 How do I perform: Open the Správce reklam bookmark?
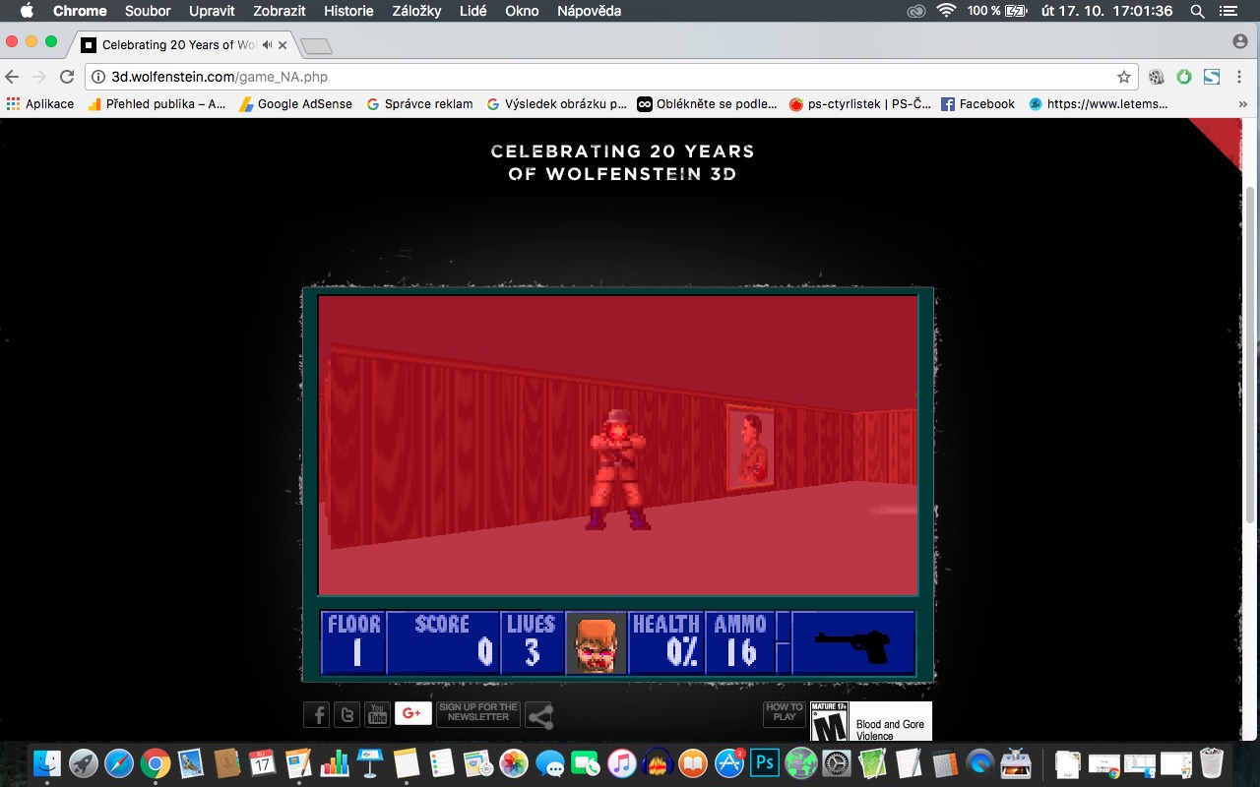pyautogui.click(x=419, y=103)
